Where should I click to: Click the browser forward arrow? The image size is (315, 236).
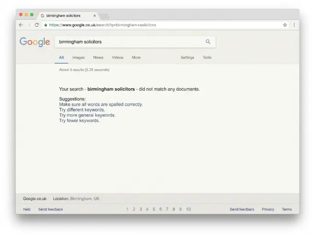pyautogui.click(x=29, y=25)
